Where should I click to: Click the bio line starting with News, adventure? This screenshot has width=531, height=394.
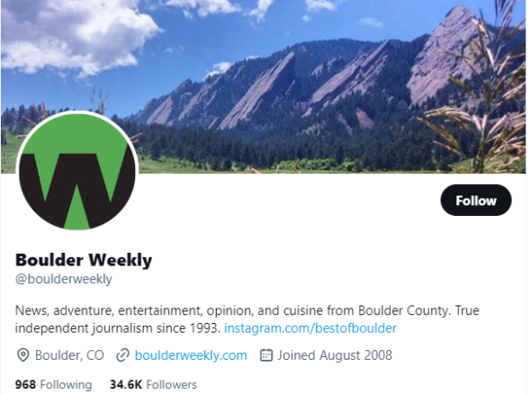tap(247, 310)
